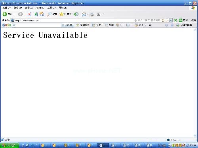Open dropdown after SOSO shopping bag item
The width and height of the screenshot is (198, 148).
tap(146, 25)
